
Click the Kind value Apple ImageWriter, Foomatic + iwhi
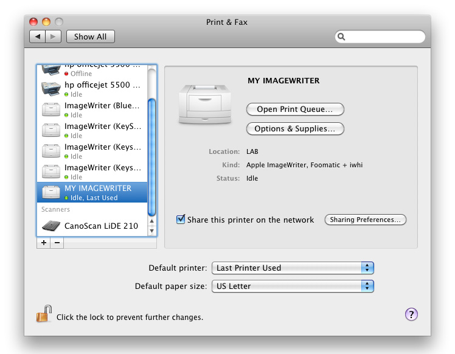[304, 165]
